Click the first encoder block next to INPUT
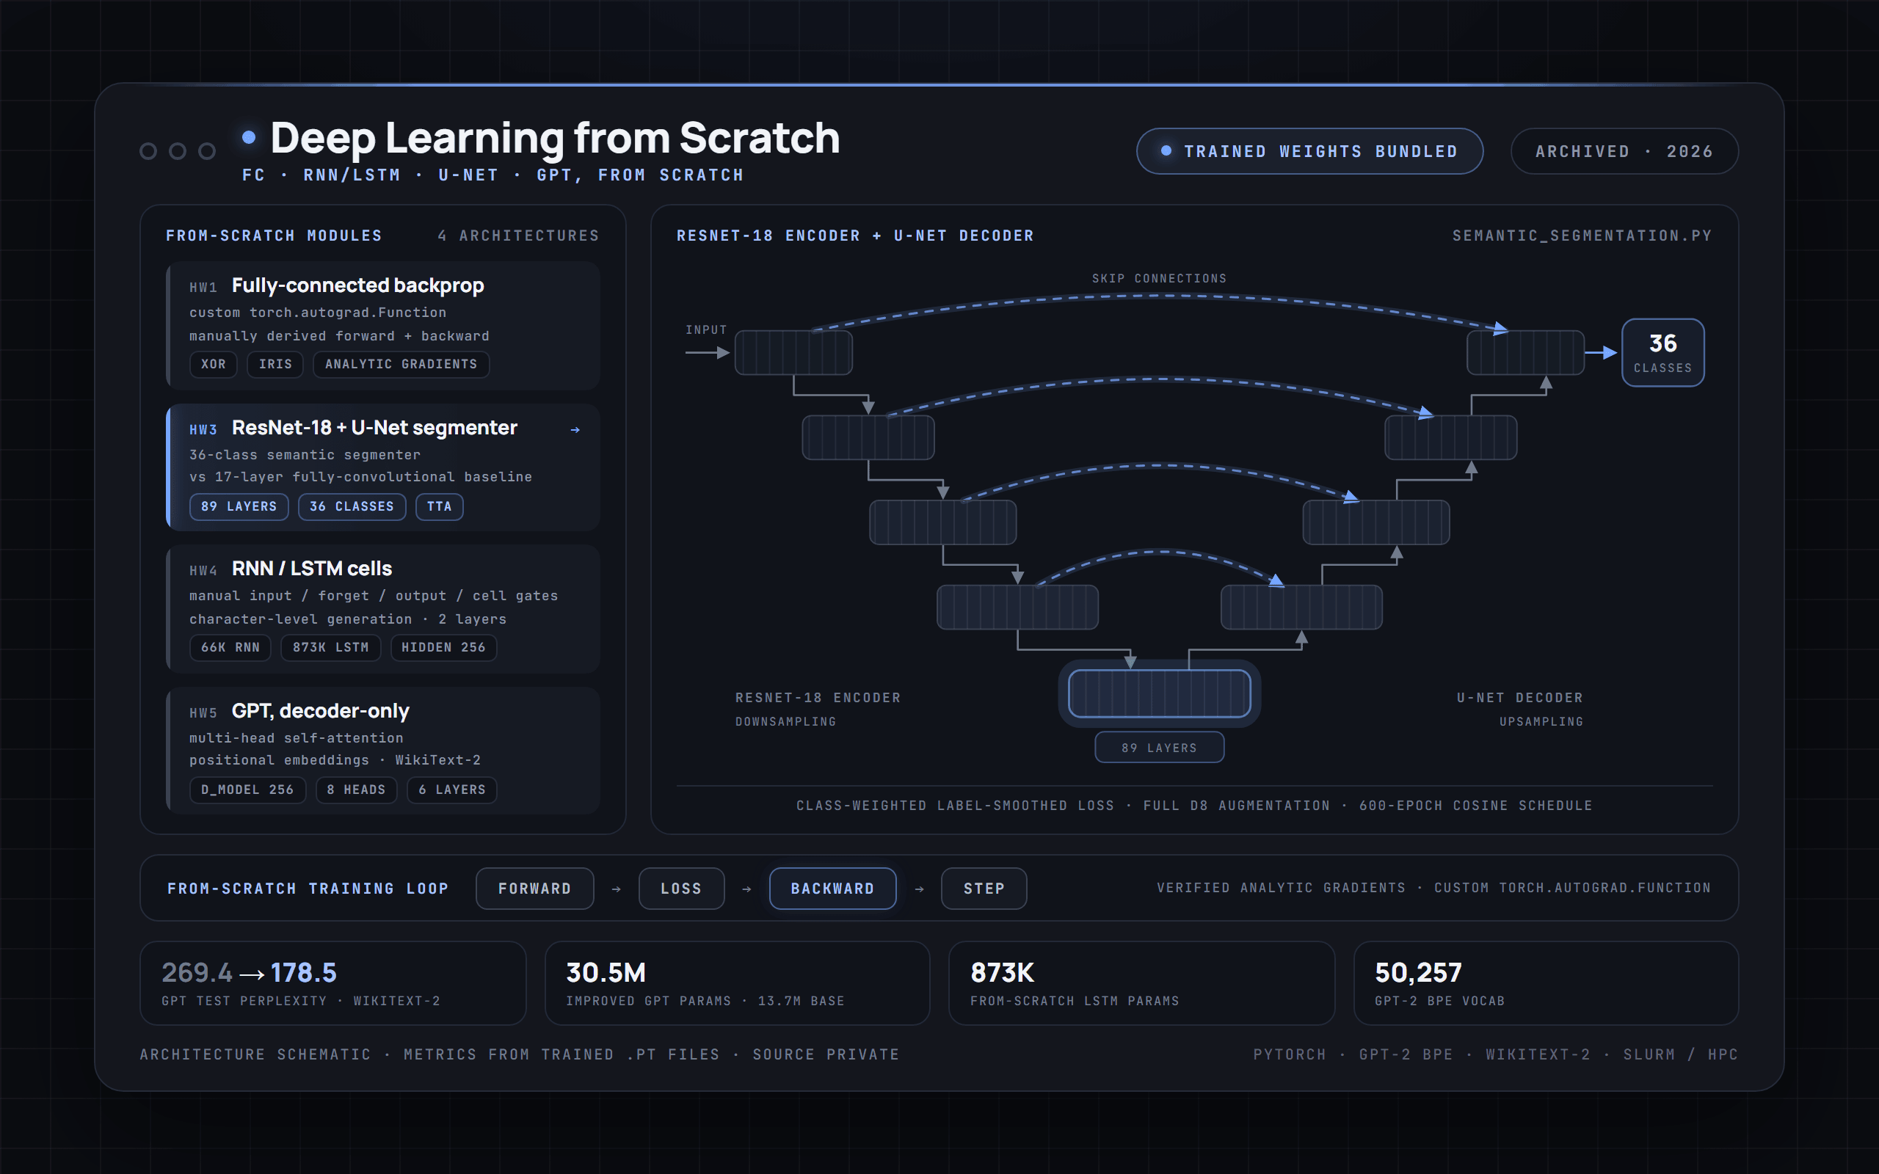1879x1174 pixels. [x=793, y=352]
